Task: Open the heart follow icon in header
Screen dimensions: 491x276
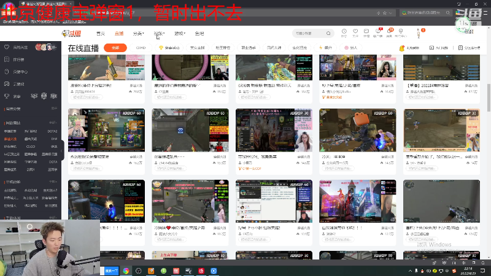Action: click(x=355, y=33)
